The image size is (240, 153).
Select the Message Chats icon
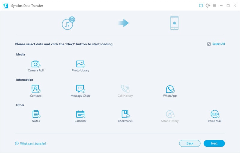(x=80, y=89)
